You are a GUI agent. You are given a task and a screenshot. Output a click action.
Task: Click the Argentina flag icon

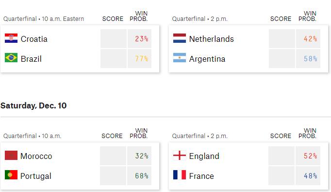[x=180, y=58]
